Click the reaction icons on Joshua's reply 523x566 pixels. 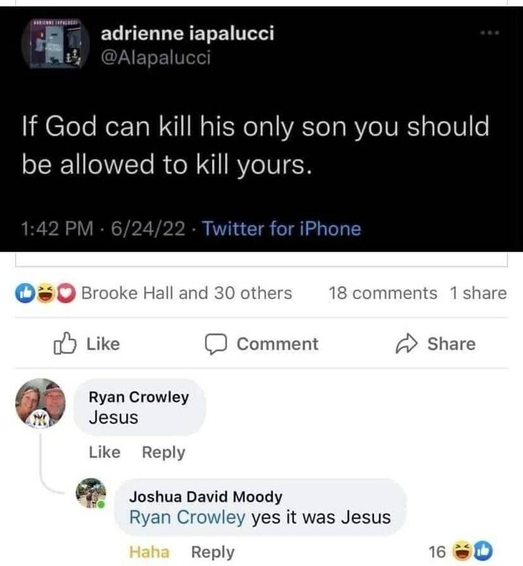[x=469, y=552]
